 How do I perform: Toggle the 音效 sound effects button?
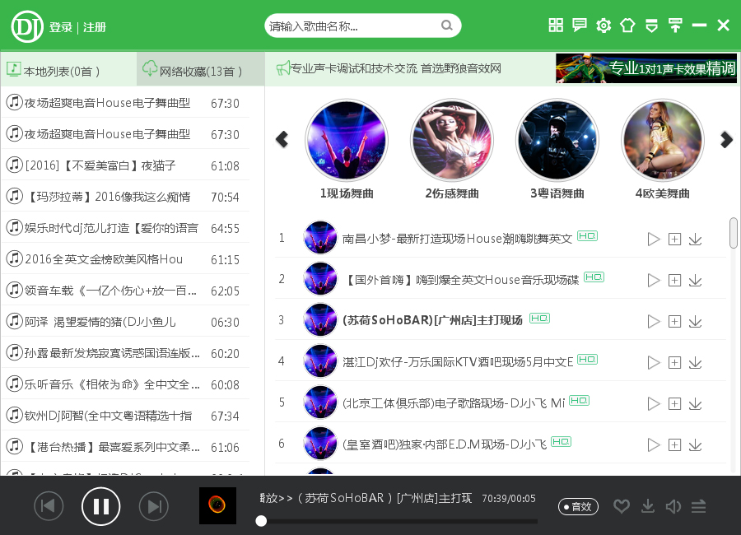[x=578, y=507]
